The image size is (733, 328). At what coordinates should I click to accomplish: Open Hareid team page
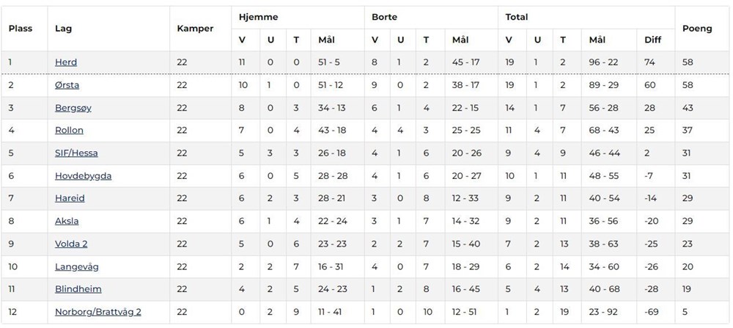click(70, 199)
